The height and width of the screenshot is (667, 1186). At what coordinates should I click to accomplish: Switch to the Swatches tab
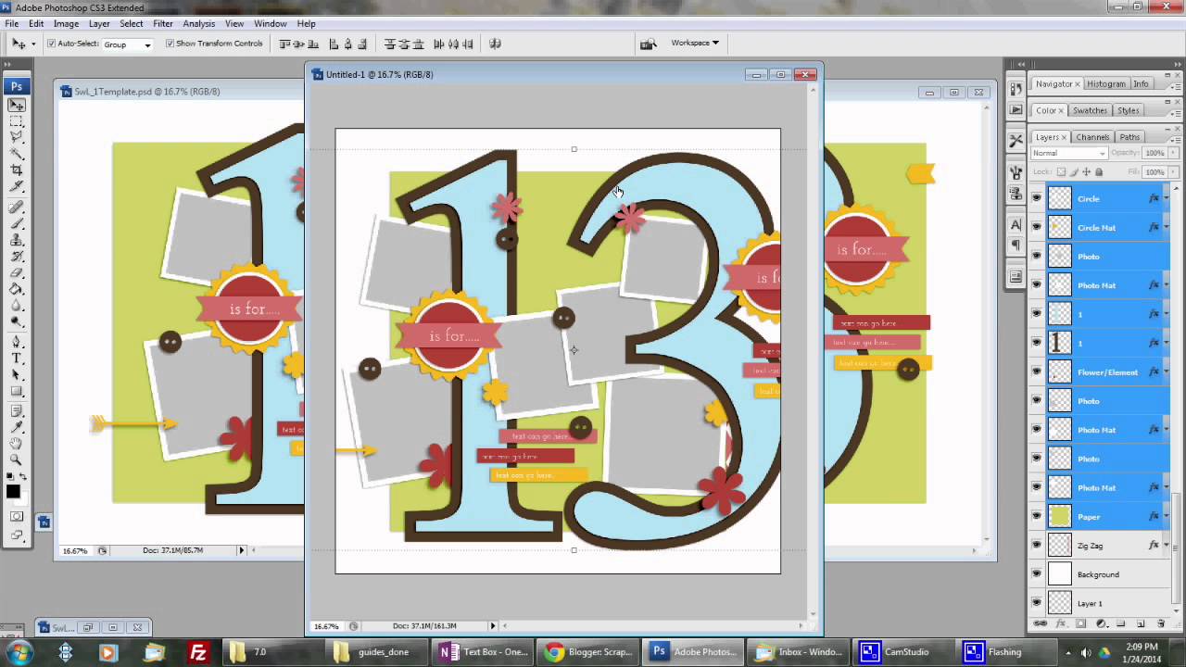[x=1090, y=110]
